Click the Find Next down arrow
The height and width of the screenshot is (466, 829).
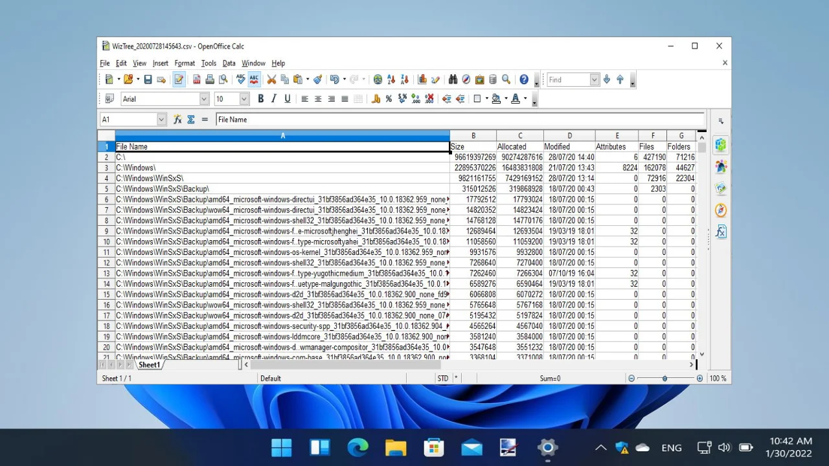pos(607,80)
